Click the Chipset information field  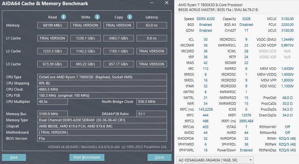102,126
